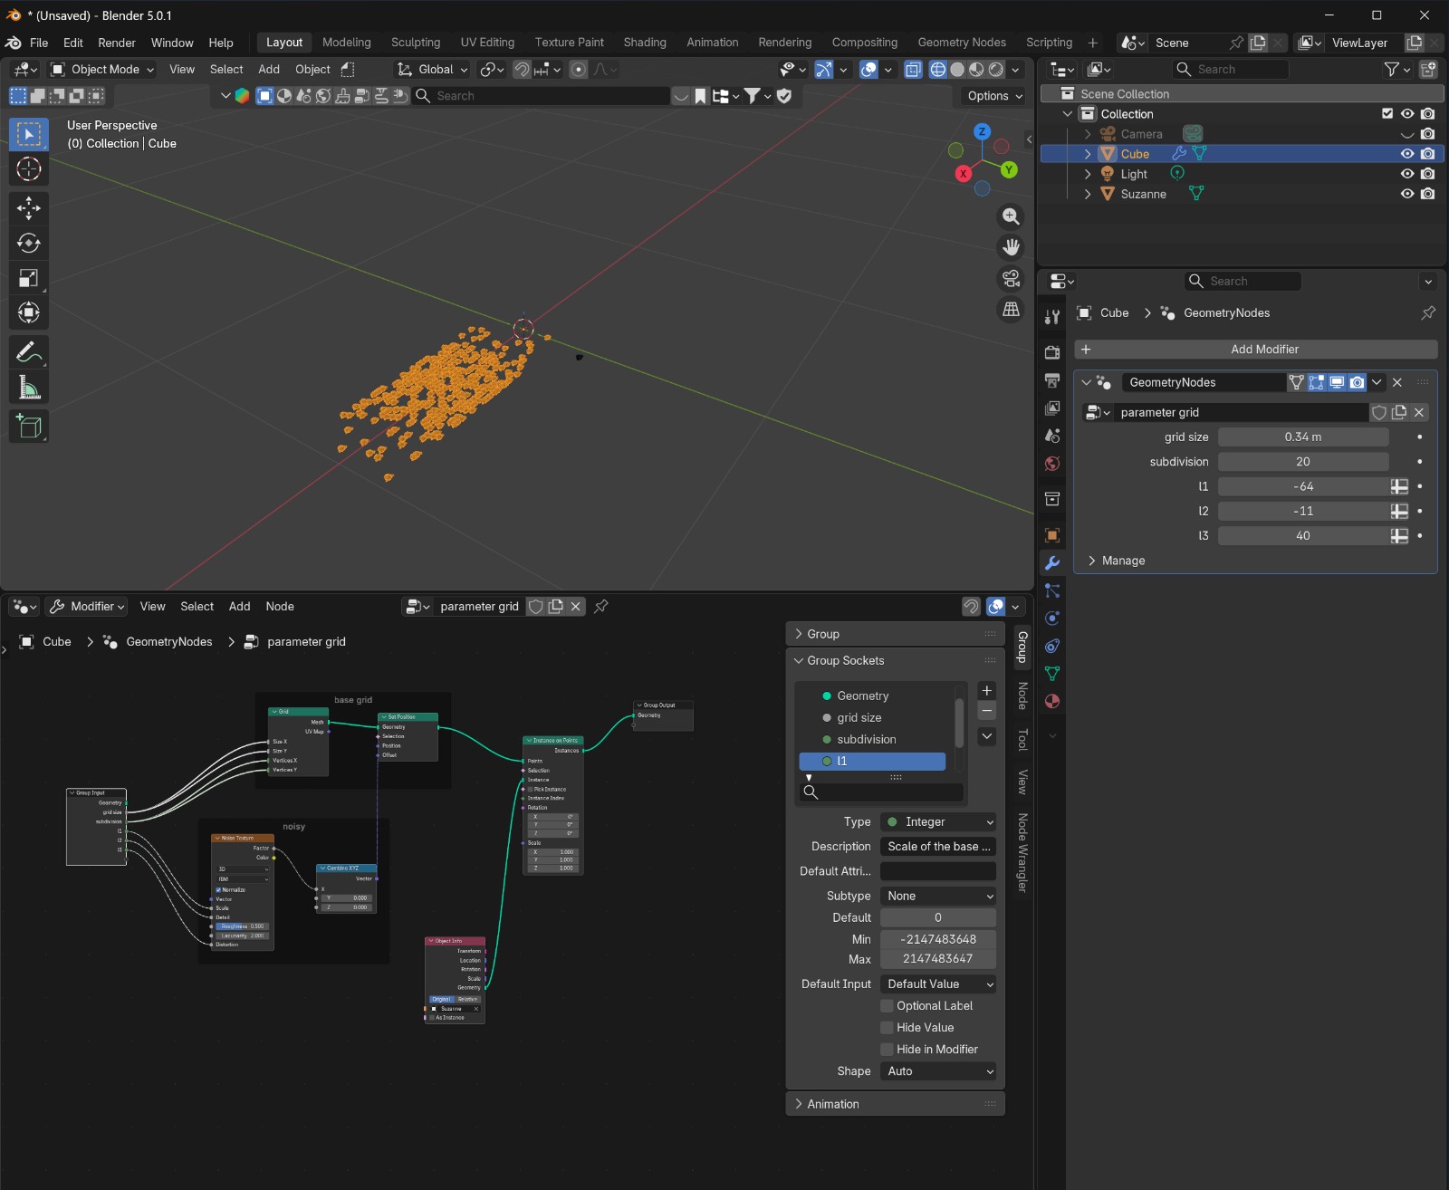Open the socket Type Integer dropdown

[x=938, y=822]
